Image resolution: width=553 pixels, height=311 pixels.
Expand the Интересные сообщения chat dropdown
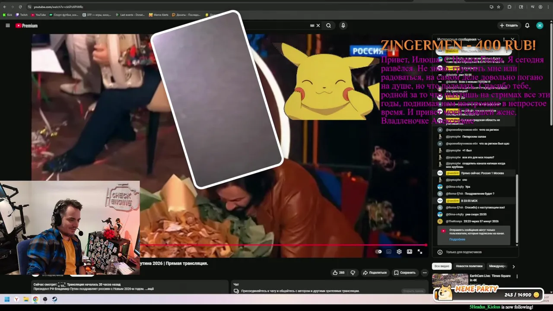[x=459, y=39]
